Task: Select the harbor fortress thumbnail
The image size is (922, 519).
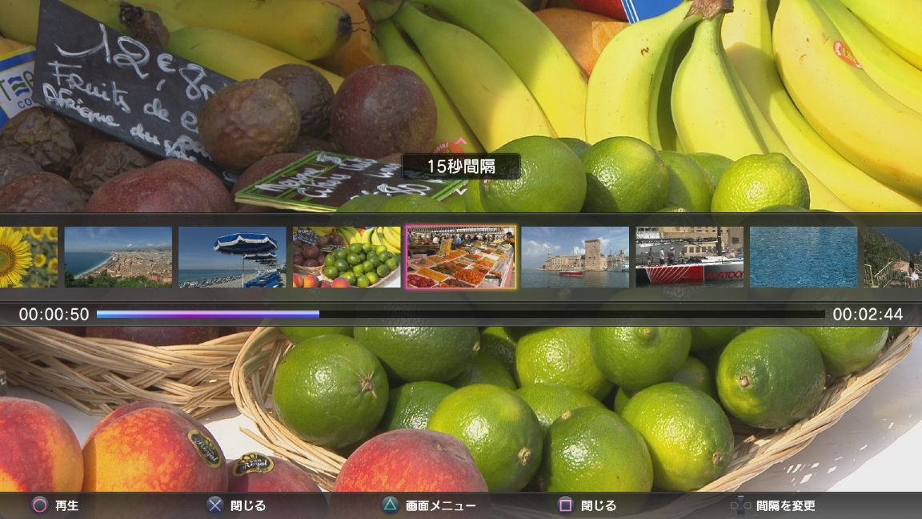Action: pos(575,257)
